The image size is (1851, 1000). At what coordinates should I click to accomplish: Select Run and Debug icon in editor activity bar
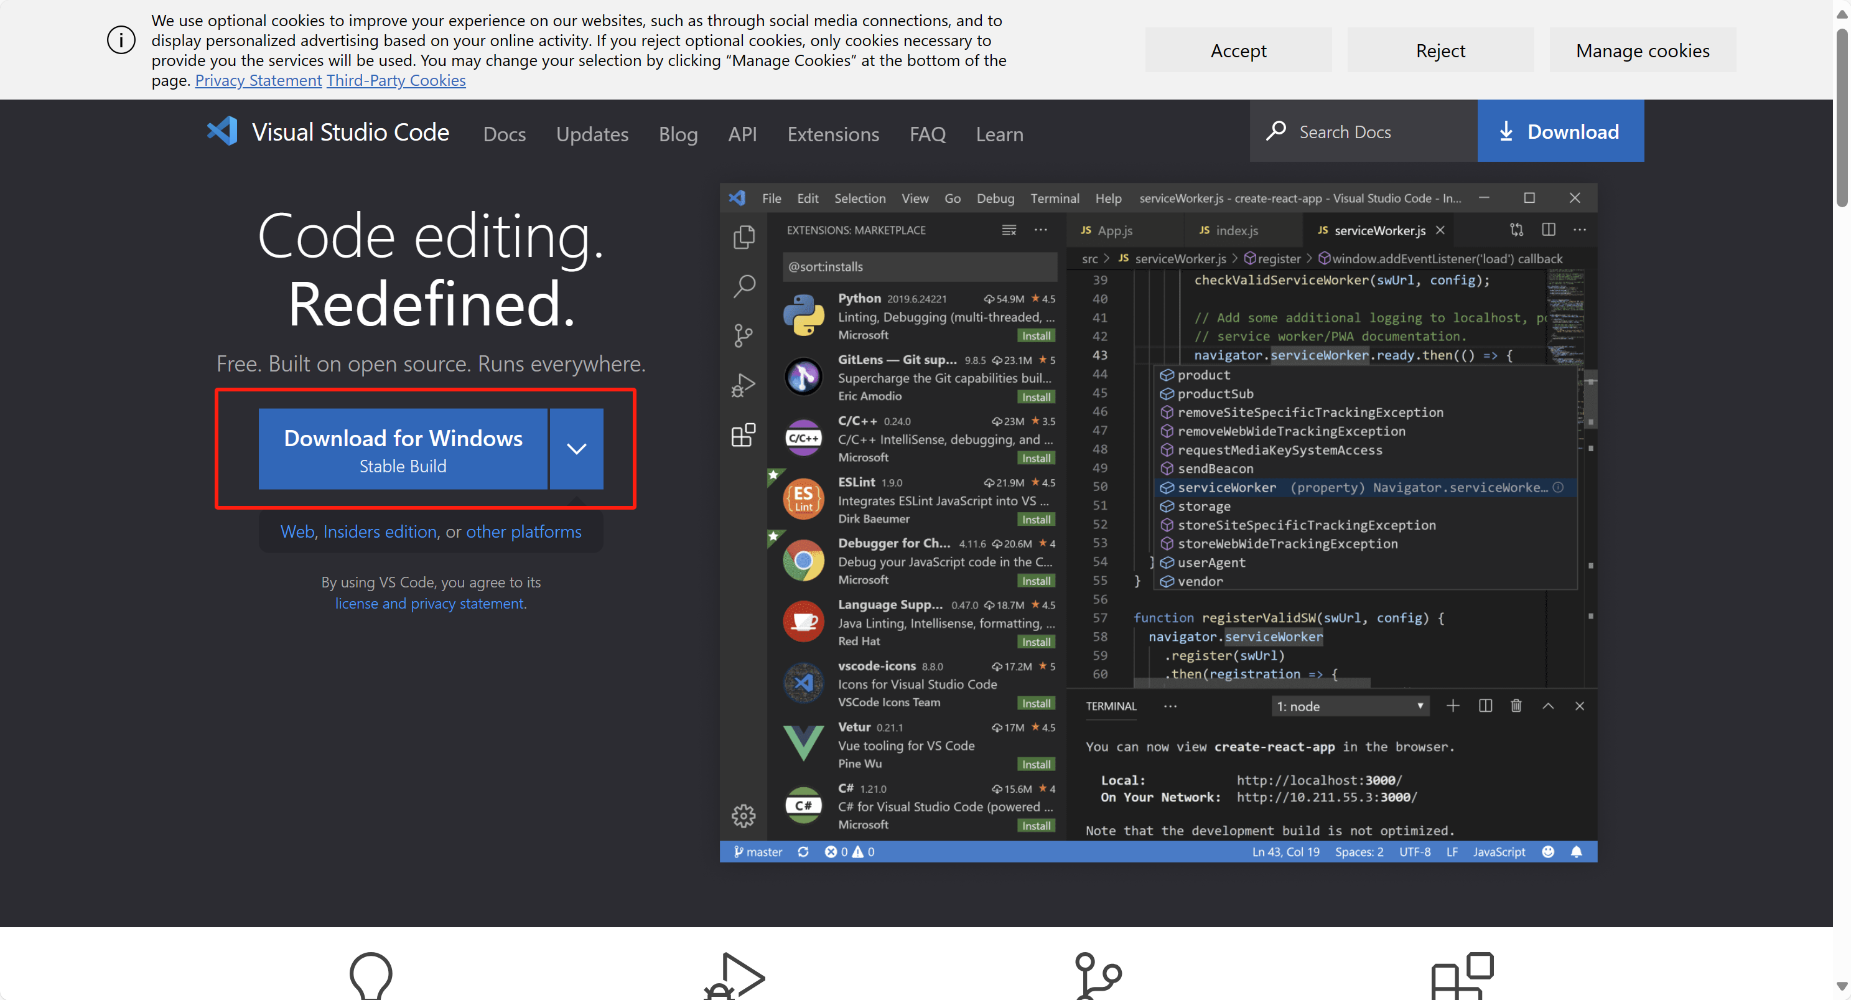(744, 385)
